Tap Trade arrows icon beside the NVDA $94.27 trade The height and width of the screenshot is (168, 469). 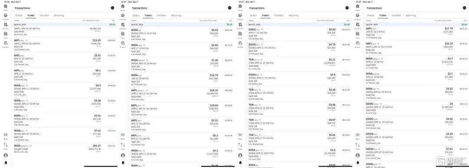[x=5, y=145]
